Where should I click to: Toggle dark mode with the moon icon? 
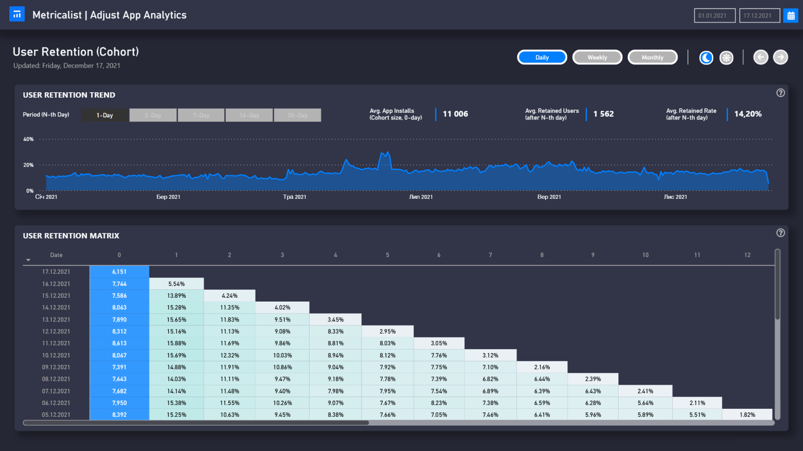706,58
